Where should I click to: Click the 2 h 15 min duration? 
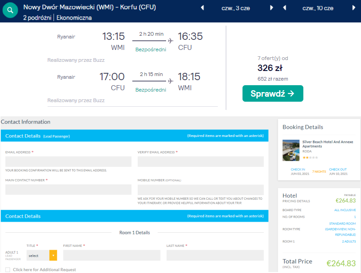151,74
